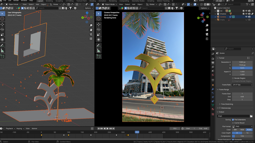Screen dimensions: 255x143
Task: Select the RGB color mode button
Action: click(x=242, y=130)
